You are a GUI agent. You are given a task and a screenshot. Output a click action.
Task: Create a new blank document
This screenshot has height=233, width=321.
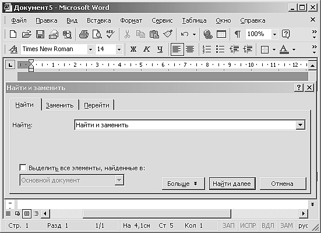(13, 34)
